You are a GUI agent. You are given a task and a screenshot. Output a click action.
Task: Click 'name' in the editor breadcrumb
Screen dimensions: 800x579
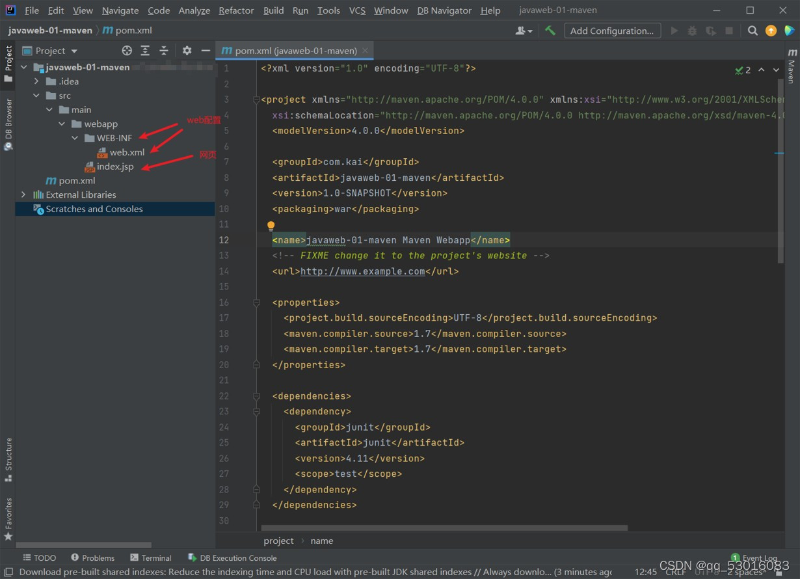(322, 541)
